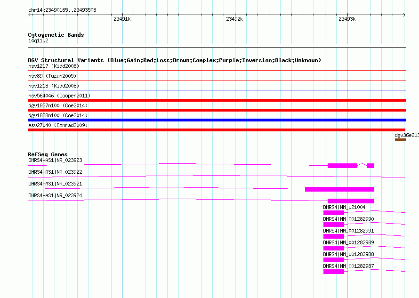419x298 pixels.
Task: Click the brown dgv36e203 complex variant bar
Action: click(400, 140)
